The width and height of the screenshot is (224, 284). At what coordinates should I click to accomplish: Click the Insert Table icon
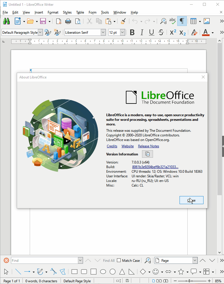point(193,21)
